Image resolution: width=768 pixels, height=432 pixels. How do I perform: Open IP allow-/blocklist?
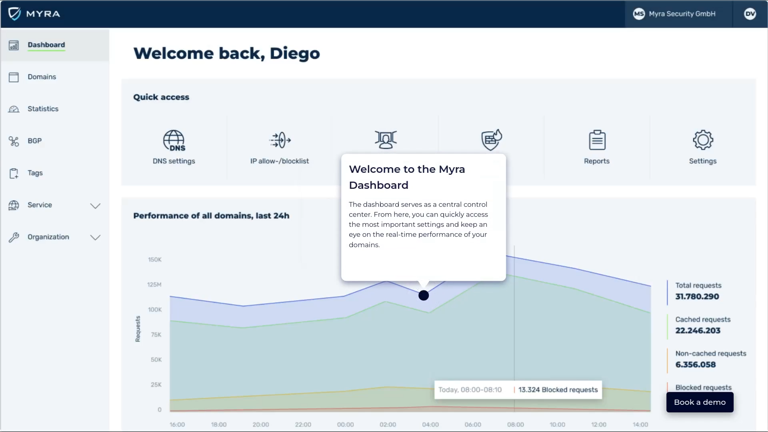[x=279, y=147]
